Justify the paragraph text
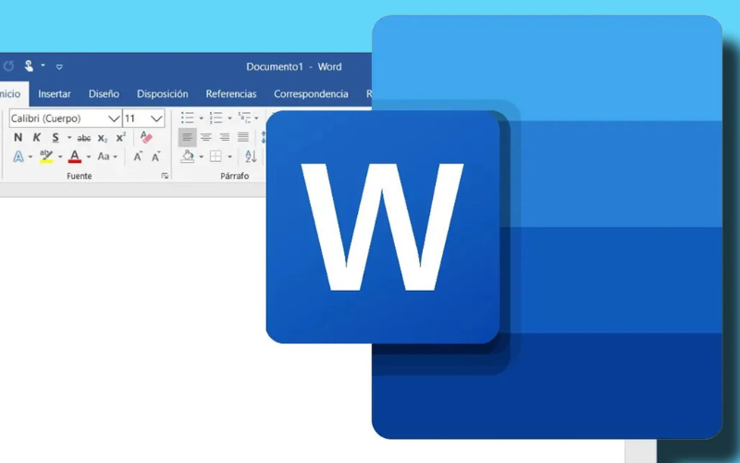The width and height of the screenshot is (740, 463). pos(243,137)
